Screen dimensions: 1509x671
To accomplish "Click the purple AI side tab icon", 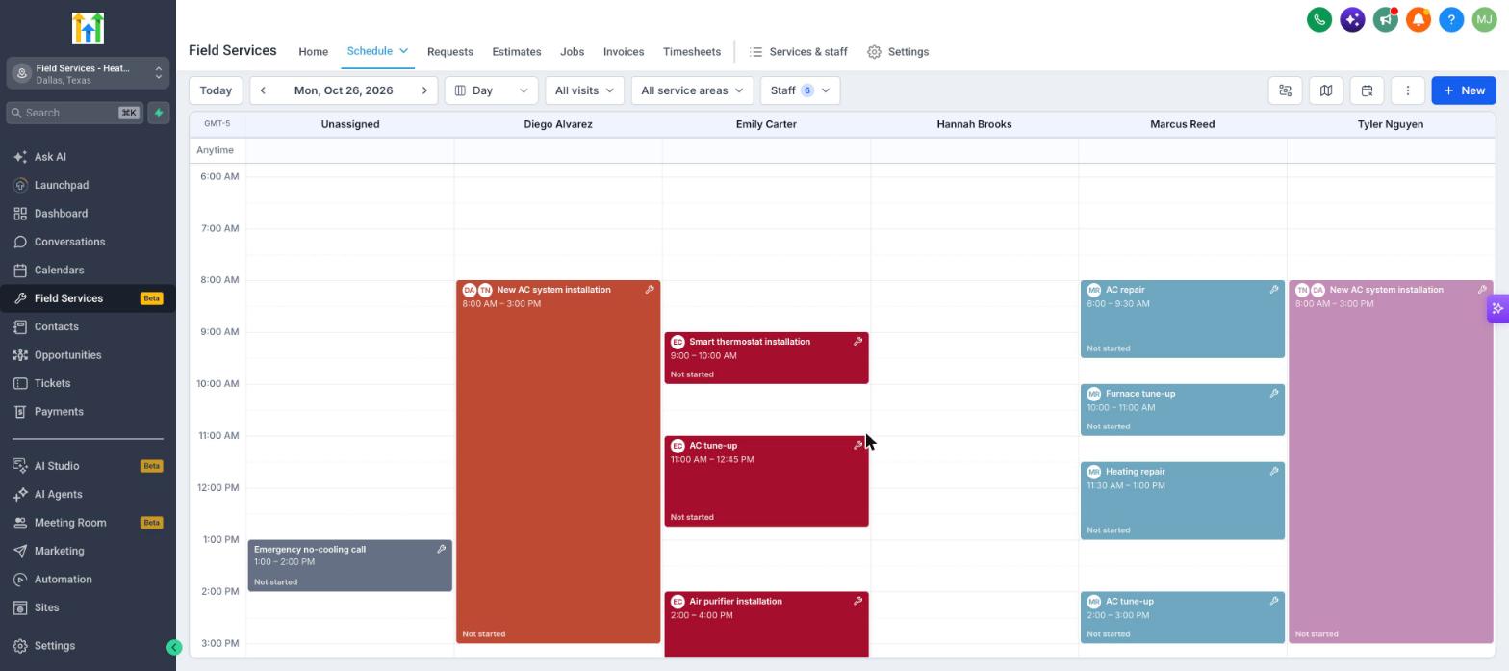I will click(1497, 309).
